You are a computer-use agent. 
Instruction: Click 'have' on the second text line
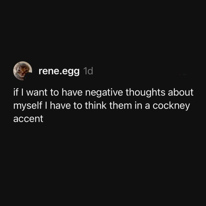click(60, 106)
